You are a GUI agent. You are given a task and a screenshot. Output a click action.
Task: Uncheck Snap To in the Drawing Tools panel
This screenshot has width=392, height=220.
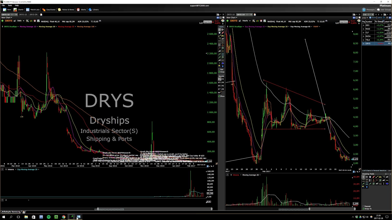tap(364, 209)
